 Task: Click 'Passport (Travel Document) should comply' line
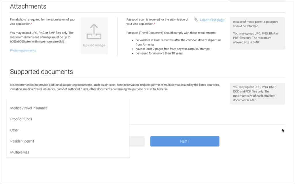[171, 33]
